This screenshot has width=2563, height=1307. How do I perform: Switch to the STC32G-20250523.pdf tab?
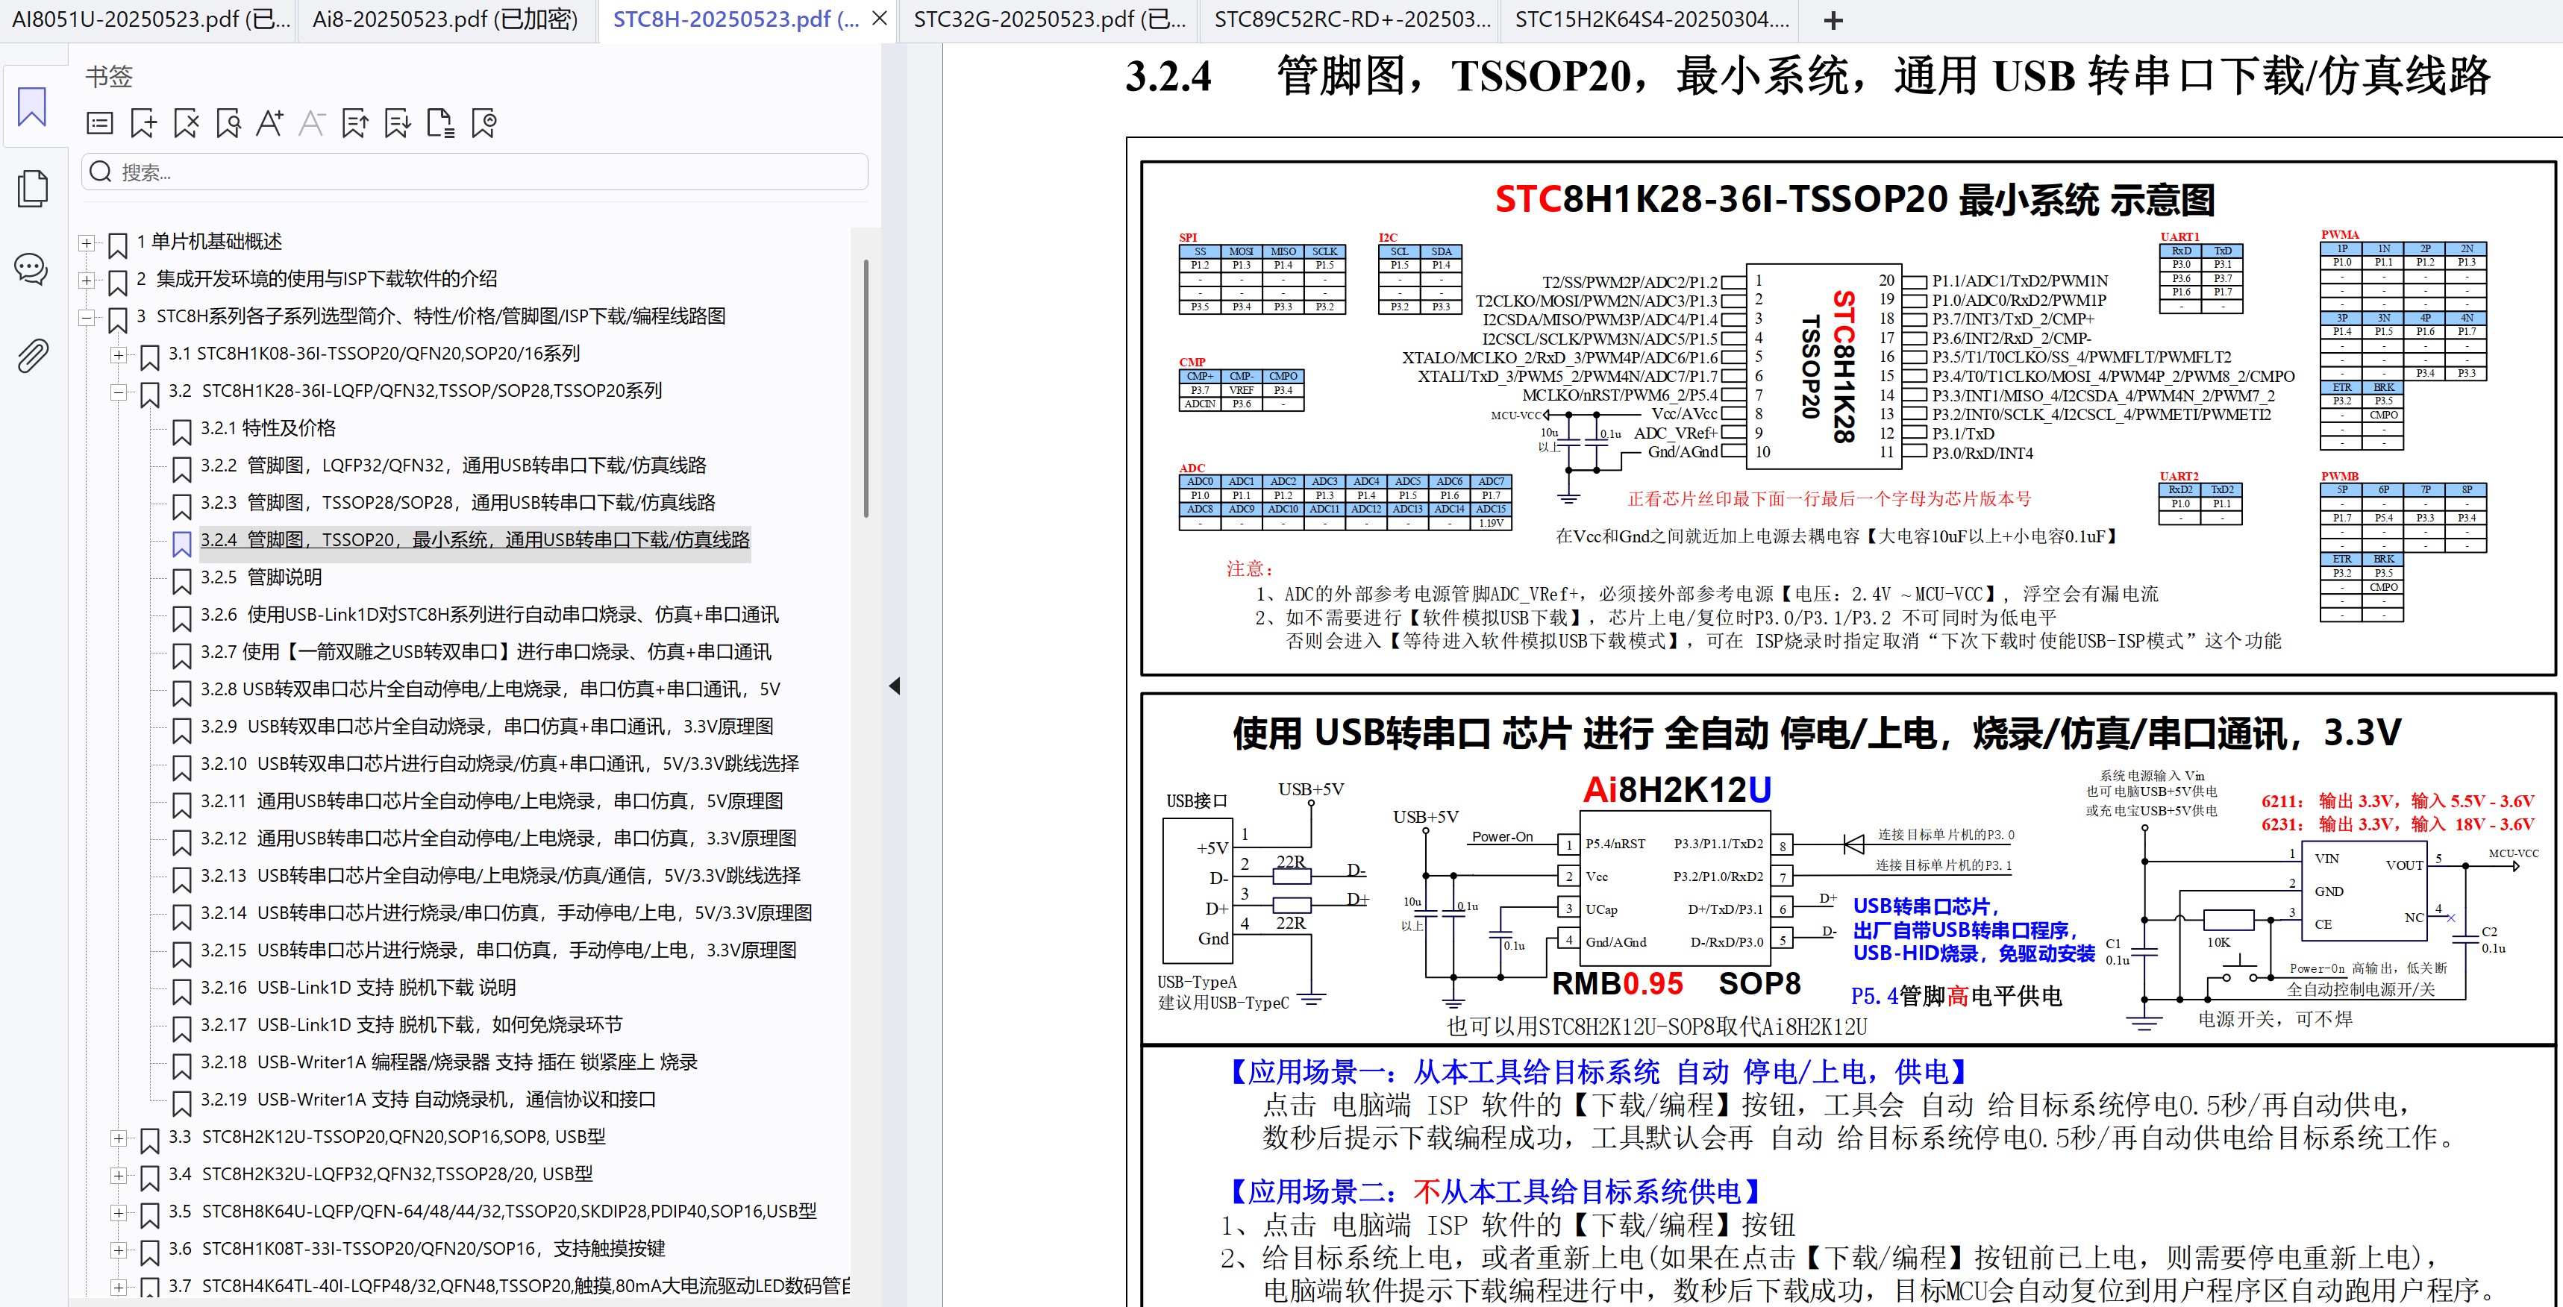point(1050,19)
